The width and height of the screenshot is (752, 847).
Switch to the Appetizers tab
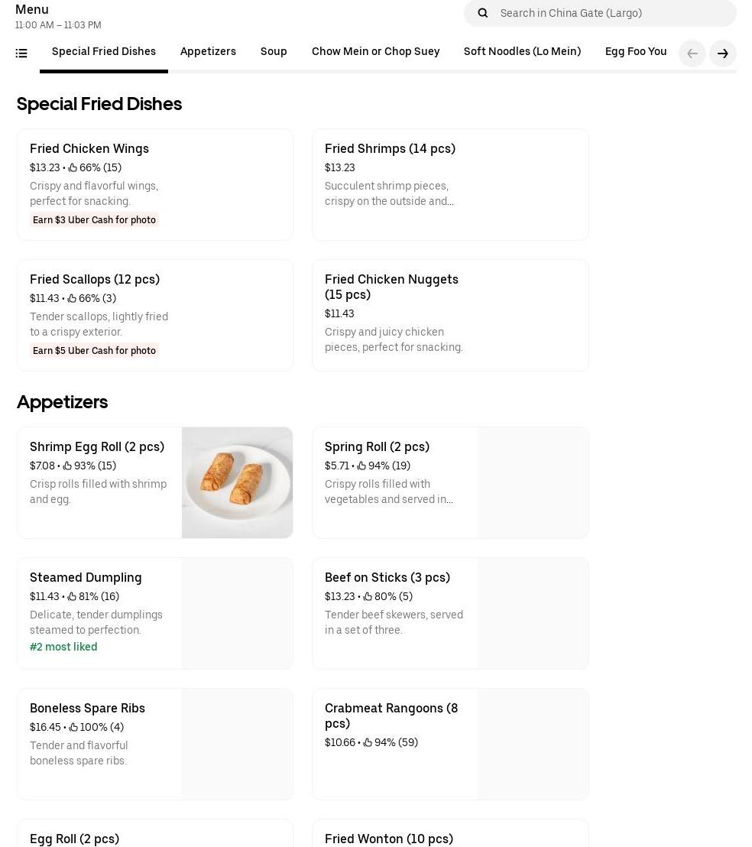pyautogui.click(x=208, y=52)
